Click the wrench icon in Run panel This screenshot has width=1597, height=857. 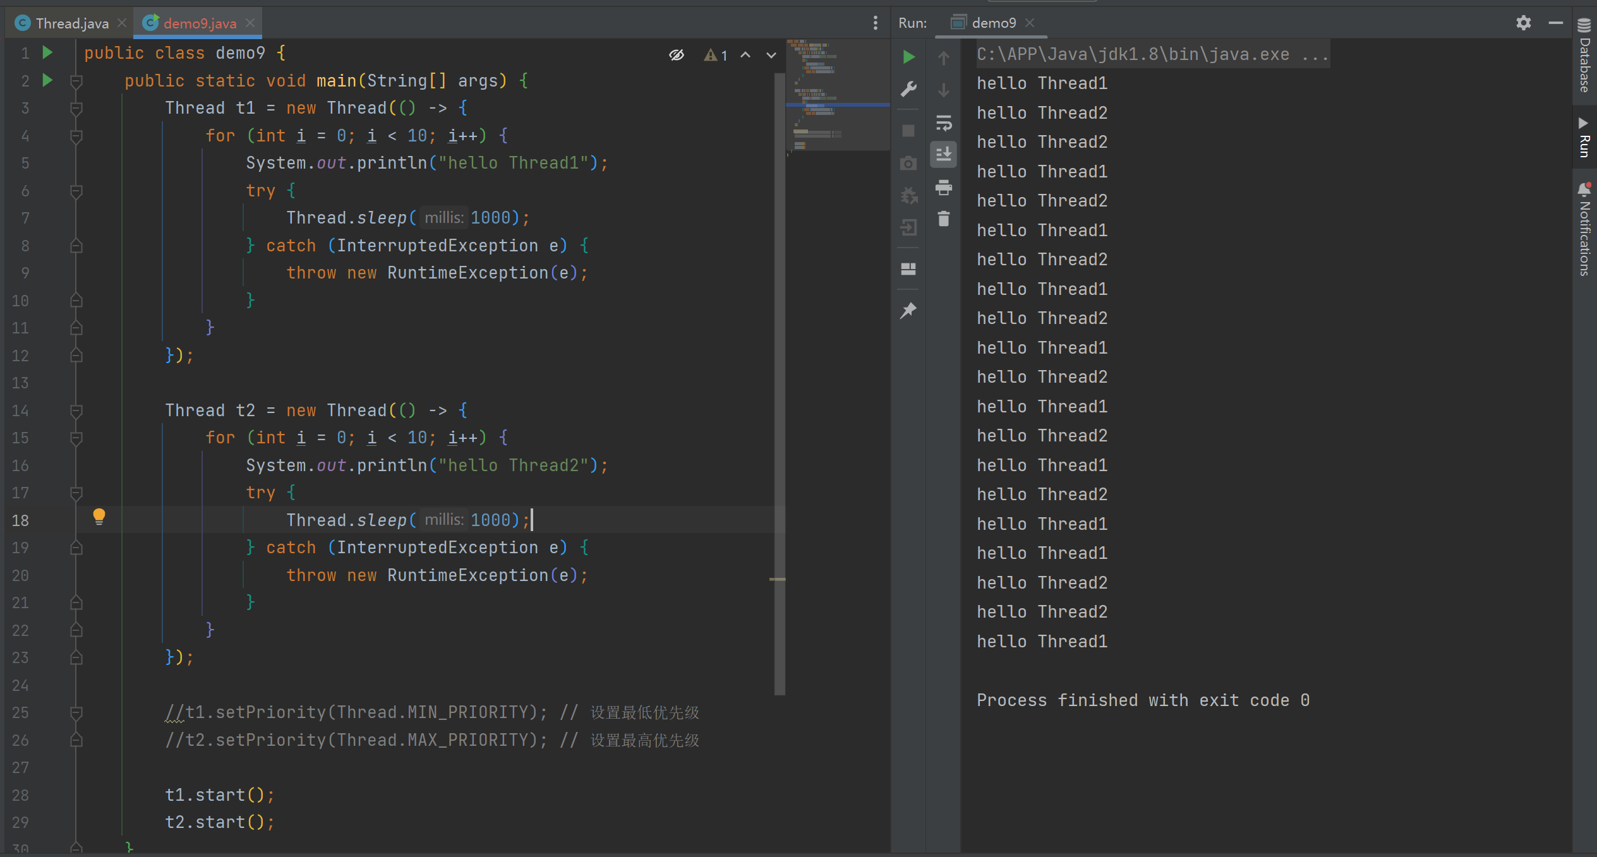pos(908,89)
